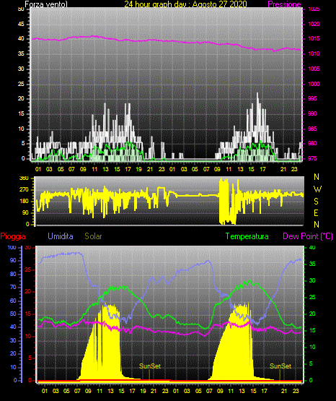Click the Forza vento axis title

[x=46, y=4]
